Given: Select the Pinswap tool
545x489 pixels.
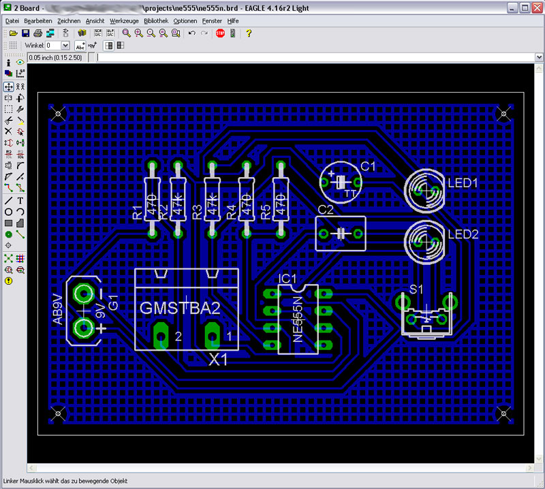Looking at the screenshot, I should [8, 143].
